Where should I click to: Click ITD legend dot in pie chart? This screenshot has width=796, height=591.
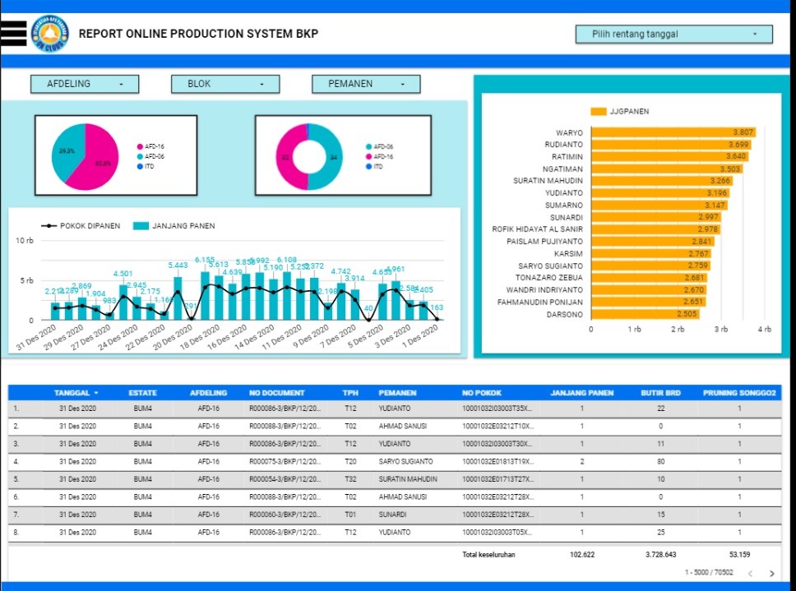pyautogui.click(x=141, y=166)
